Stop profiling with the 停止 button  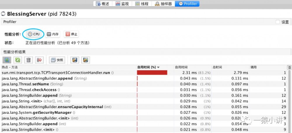coord(71,34)
